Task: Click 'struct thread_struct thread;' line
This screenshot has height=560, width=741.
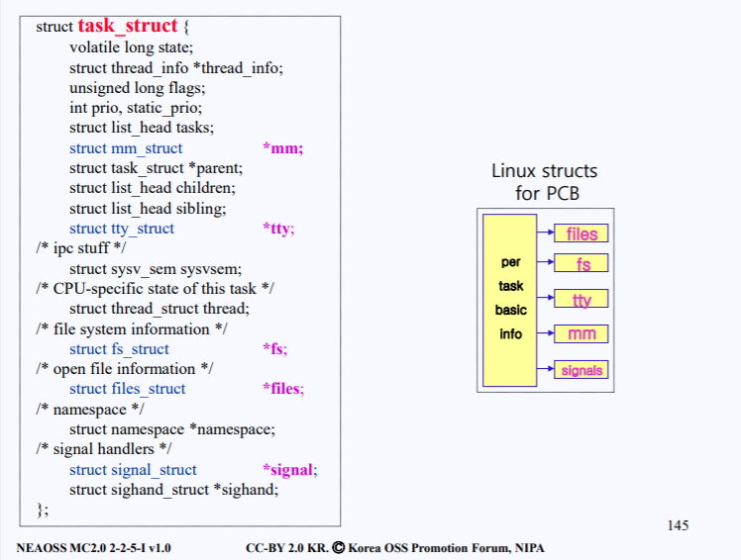Action: tap(159, 309)
